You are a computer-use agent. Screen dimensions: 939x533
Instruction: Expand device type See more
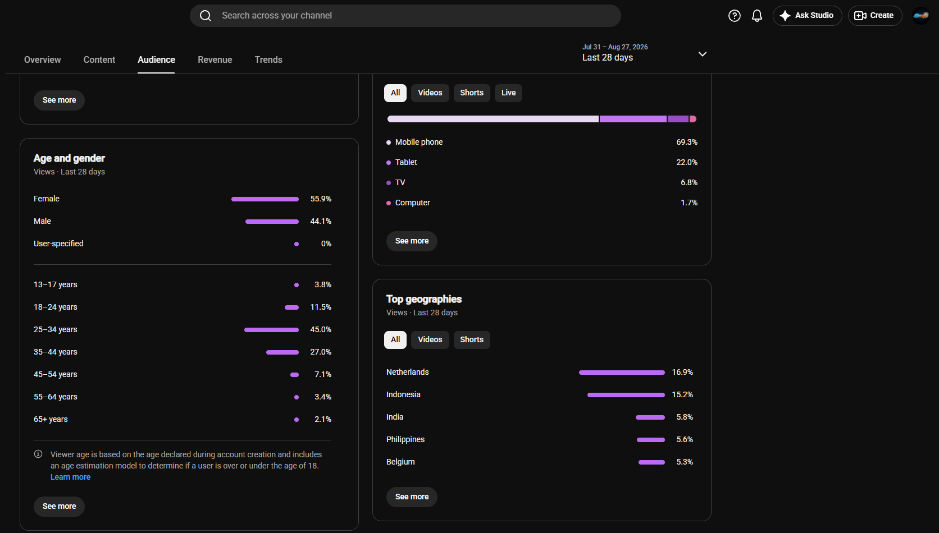coord(412,241)
